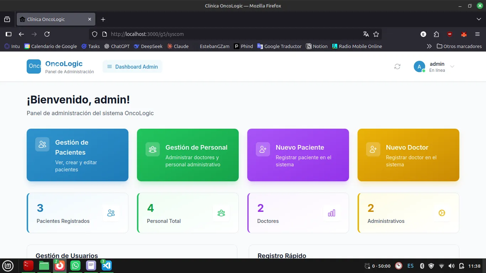Screen dimensions: 486x273
Task: Click the Doctores label
Action: [x=268, y=221]
